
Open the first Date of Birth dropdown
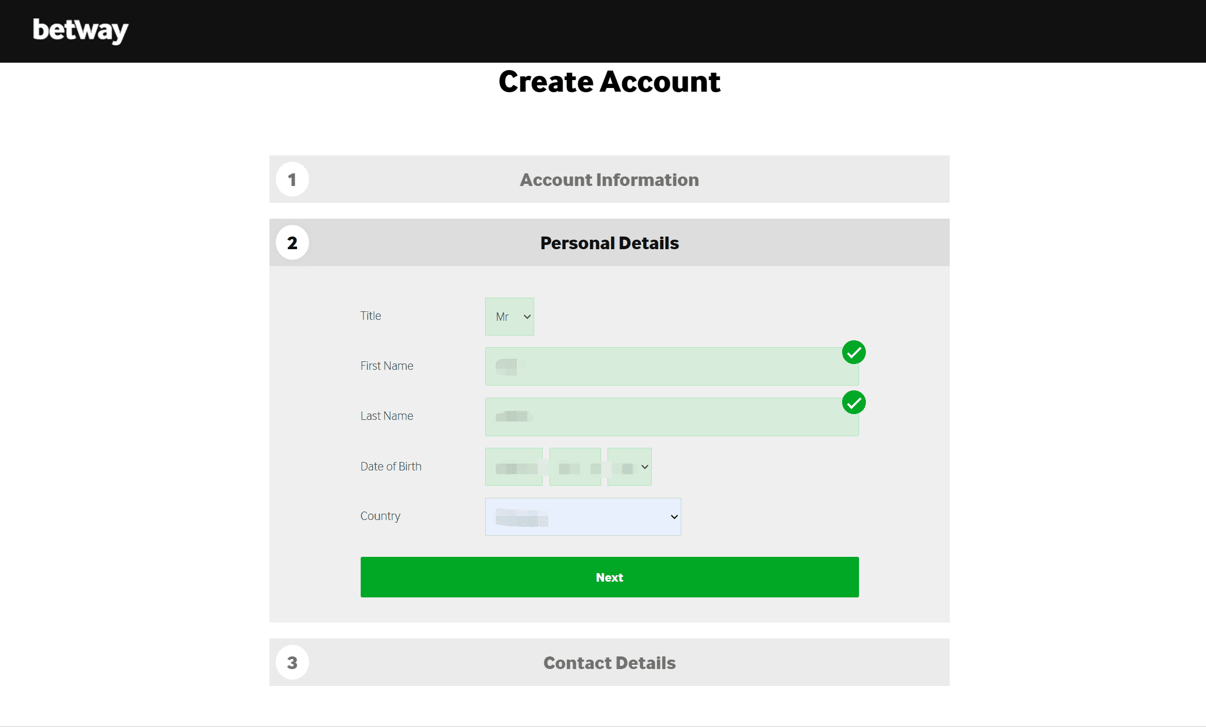pos(514,467)
